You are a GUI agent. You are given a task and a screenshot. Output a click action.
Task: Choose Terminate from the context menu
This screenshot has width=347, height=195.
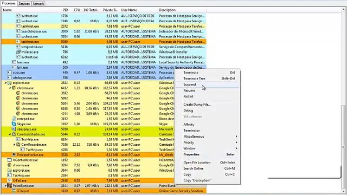pyautogui.click(x=207, y=73)
